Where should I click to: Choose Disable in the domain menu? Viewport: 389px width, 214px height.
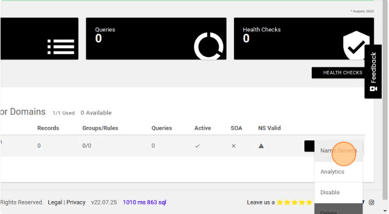[338, 193]
